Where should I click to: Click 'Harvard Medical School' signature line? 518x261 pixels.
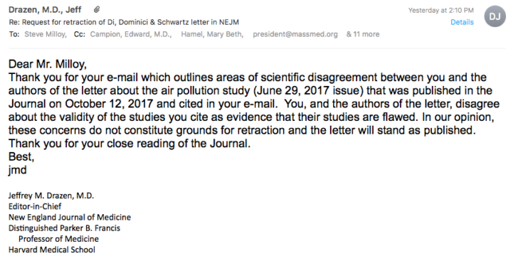[52, 250]
